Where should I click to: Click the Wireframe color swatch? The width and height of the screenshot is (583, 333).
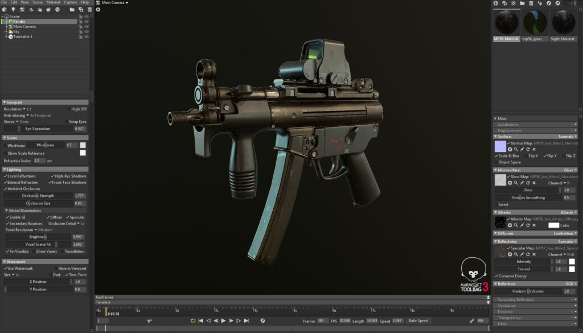(x=83, y=145)
